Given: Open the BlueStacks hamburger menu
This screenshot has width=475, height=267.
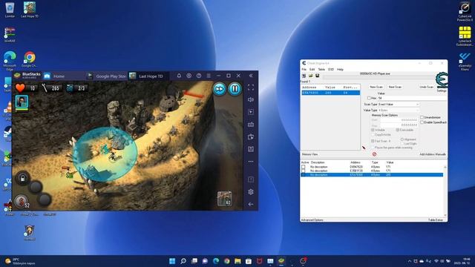Looking at the screenshot, I should (x=209, y=76).
